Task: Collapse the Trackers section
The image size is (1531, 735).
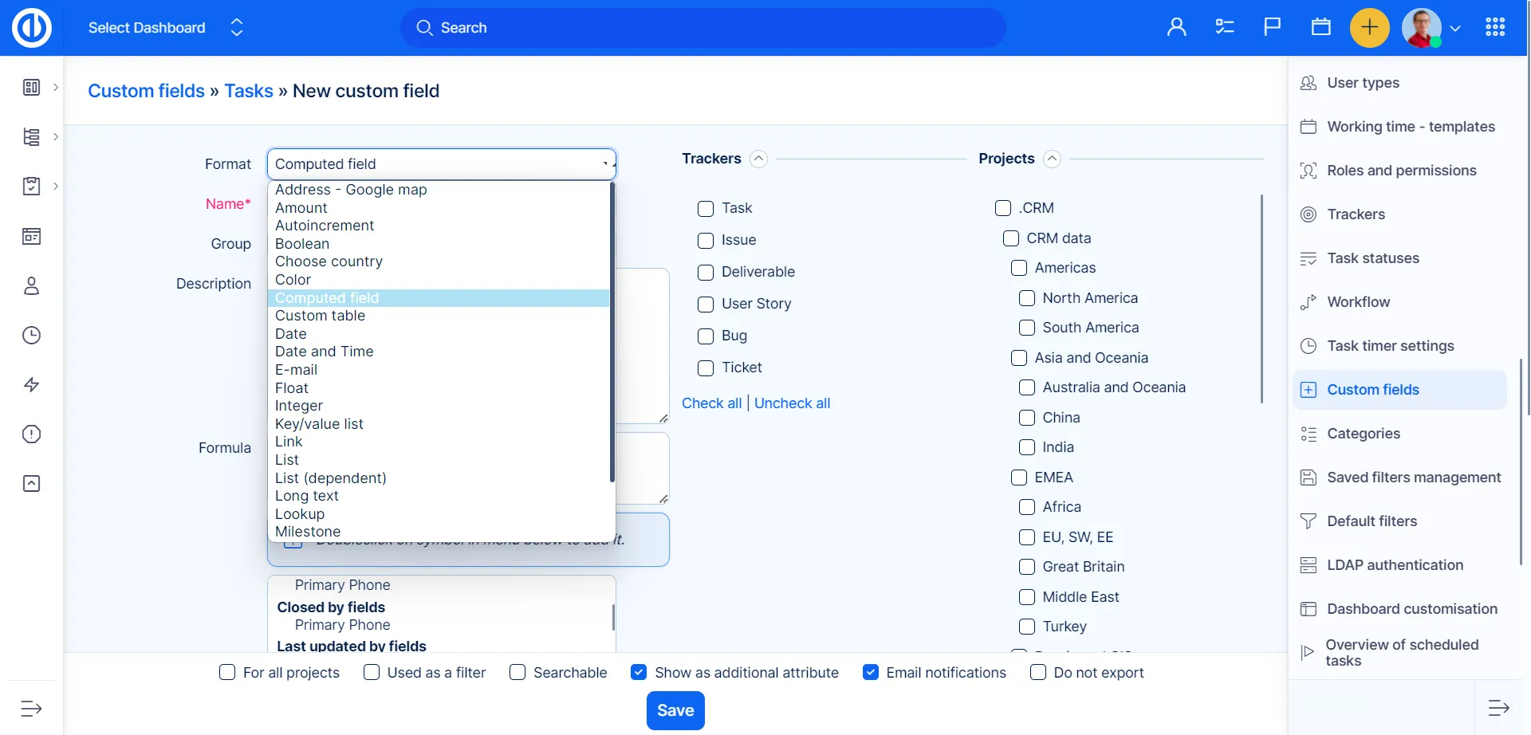Action: [x=759, y=159]
